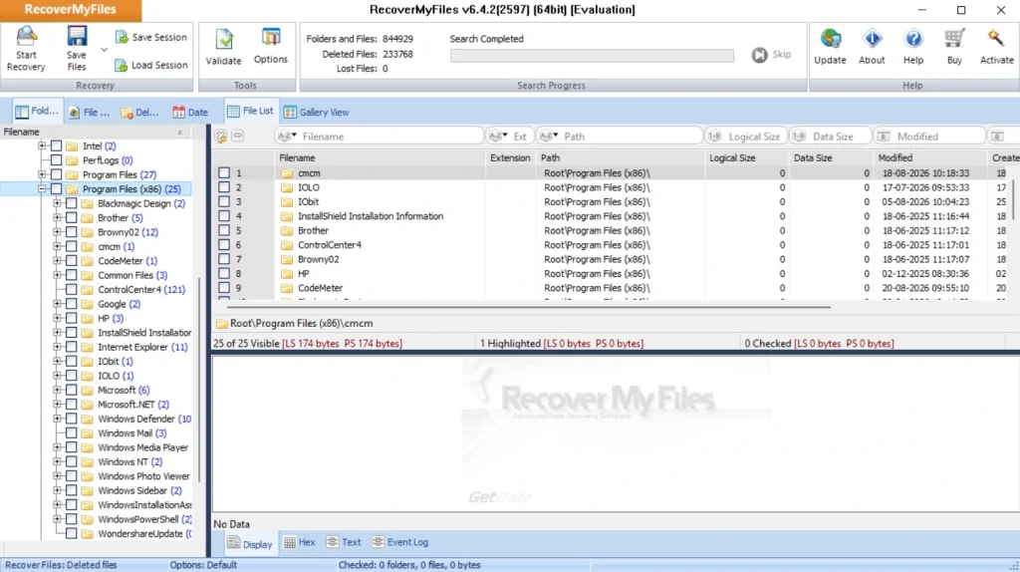Check the box for row 8 HP

(224, 273)
